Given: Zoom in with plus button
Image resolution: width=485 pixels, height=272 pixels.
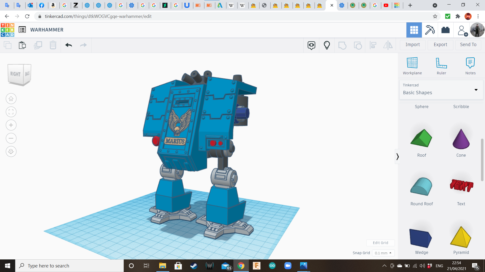Looking at the screenshot, I should 11,125.
